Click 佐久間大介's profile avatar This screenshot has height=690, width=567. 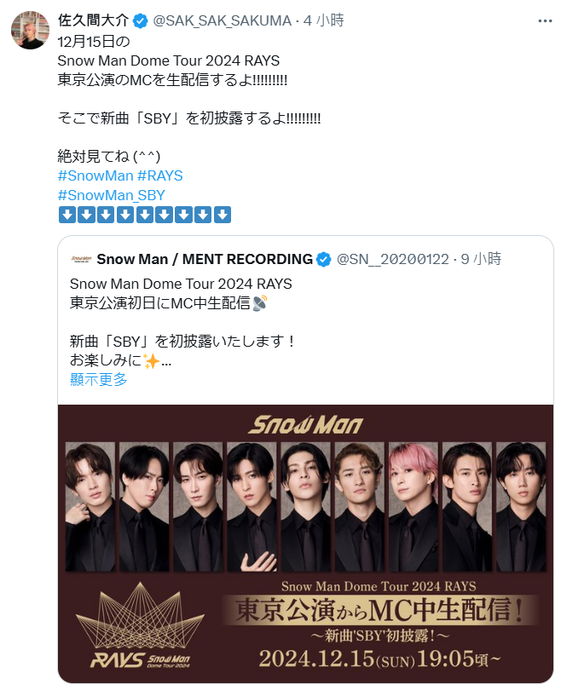(30, 31)
